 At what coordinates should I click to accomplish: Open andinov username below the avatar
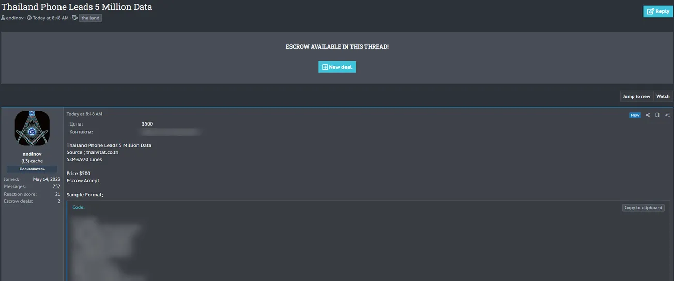[32, 154]
